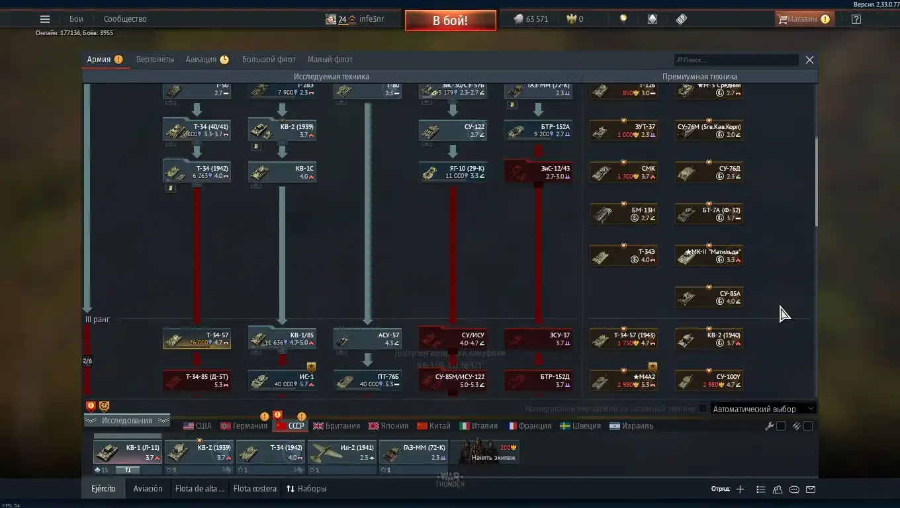The width and height of the screenshot is (900, 508).
Task: Select КВ-1 (Л-11) crew slot
Action: (x=127, y=452)
